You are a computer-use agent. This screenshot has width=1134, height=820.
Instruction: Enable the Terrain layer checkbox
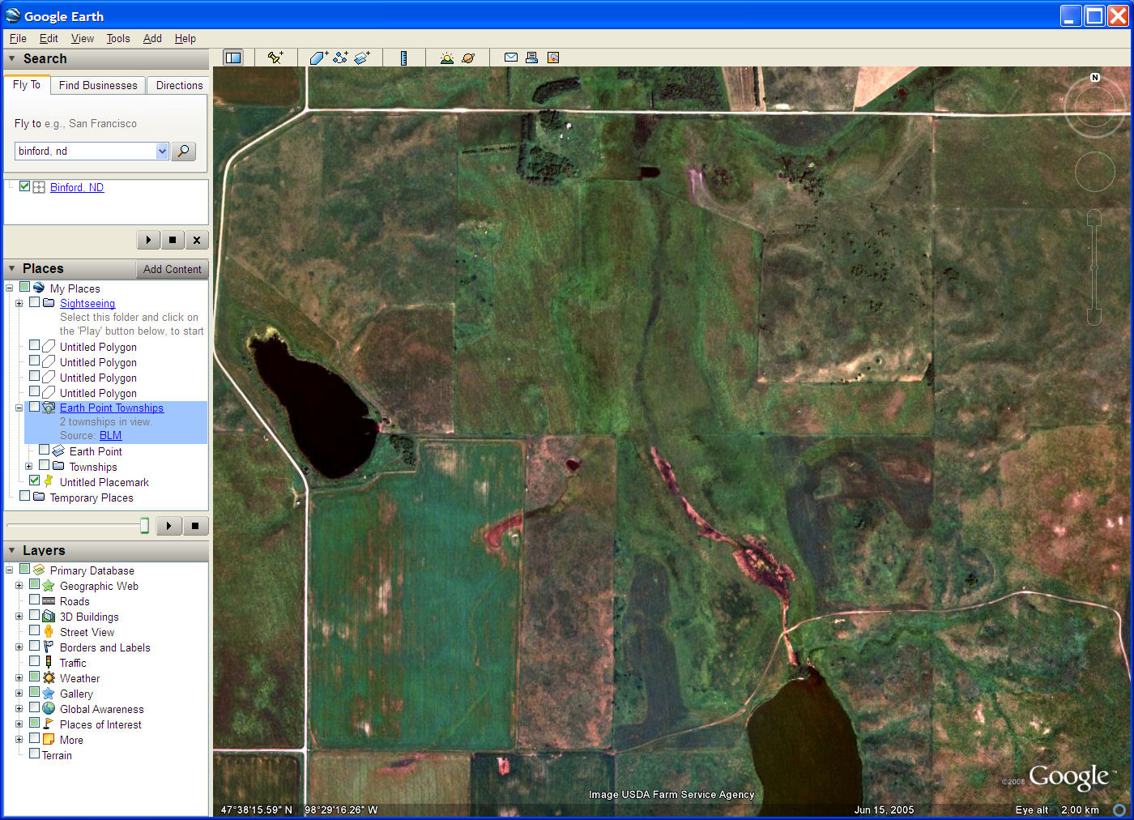click(x=34, y=754)
